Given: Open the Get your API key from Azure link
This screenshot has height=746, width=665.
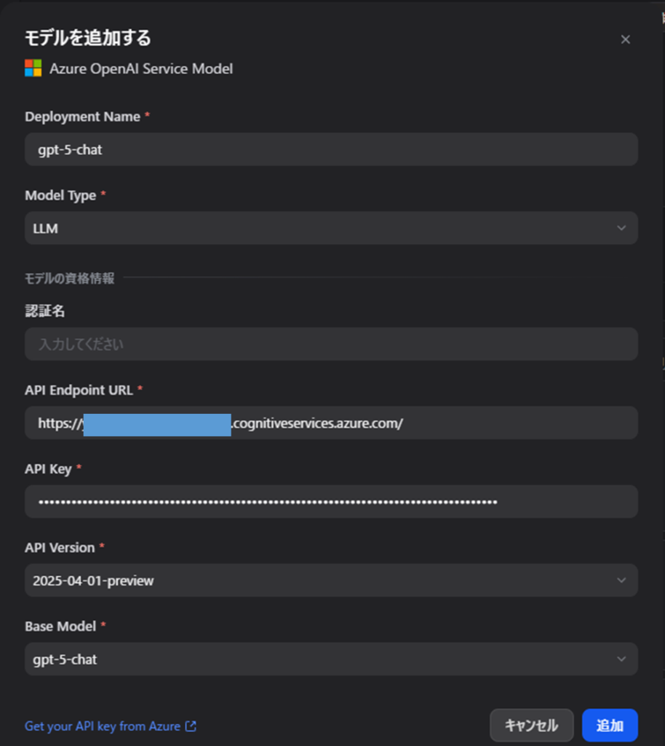Looking at the screenshot, I should (x=103, y=726).
